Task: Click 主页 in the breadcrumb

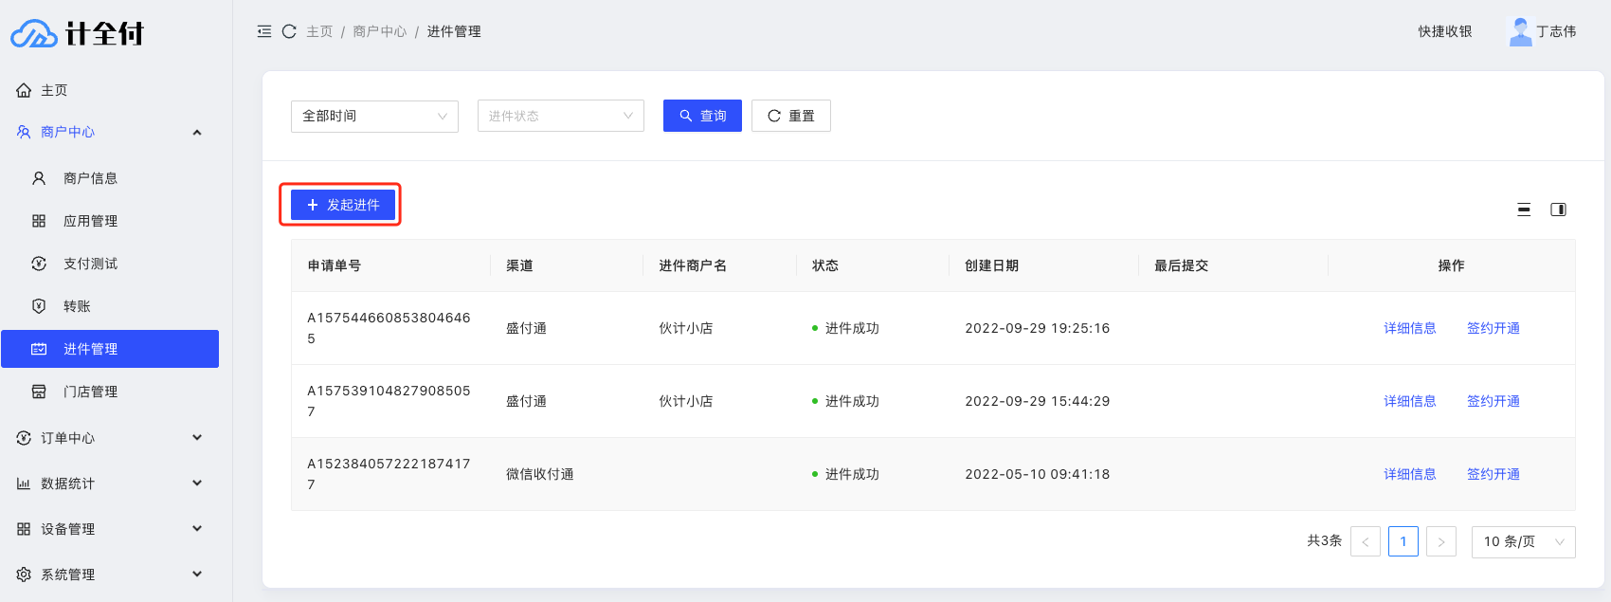Action: tap(319, 31)
